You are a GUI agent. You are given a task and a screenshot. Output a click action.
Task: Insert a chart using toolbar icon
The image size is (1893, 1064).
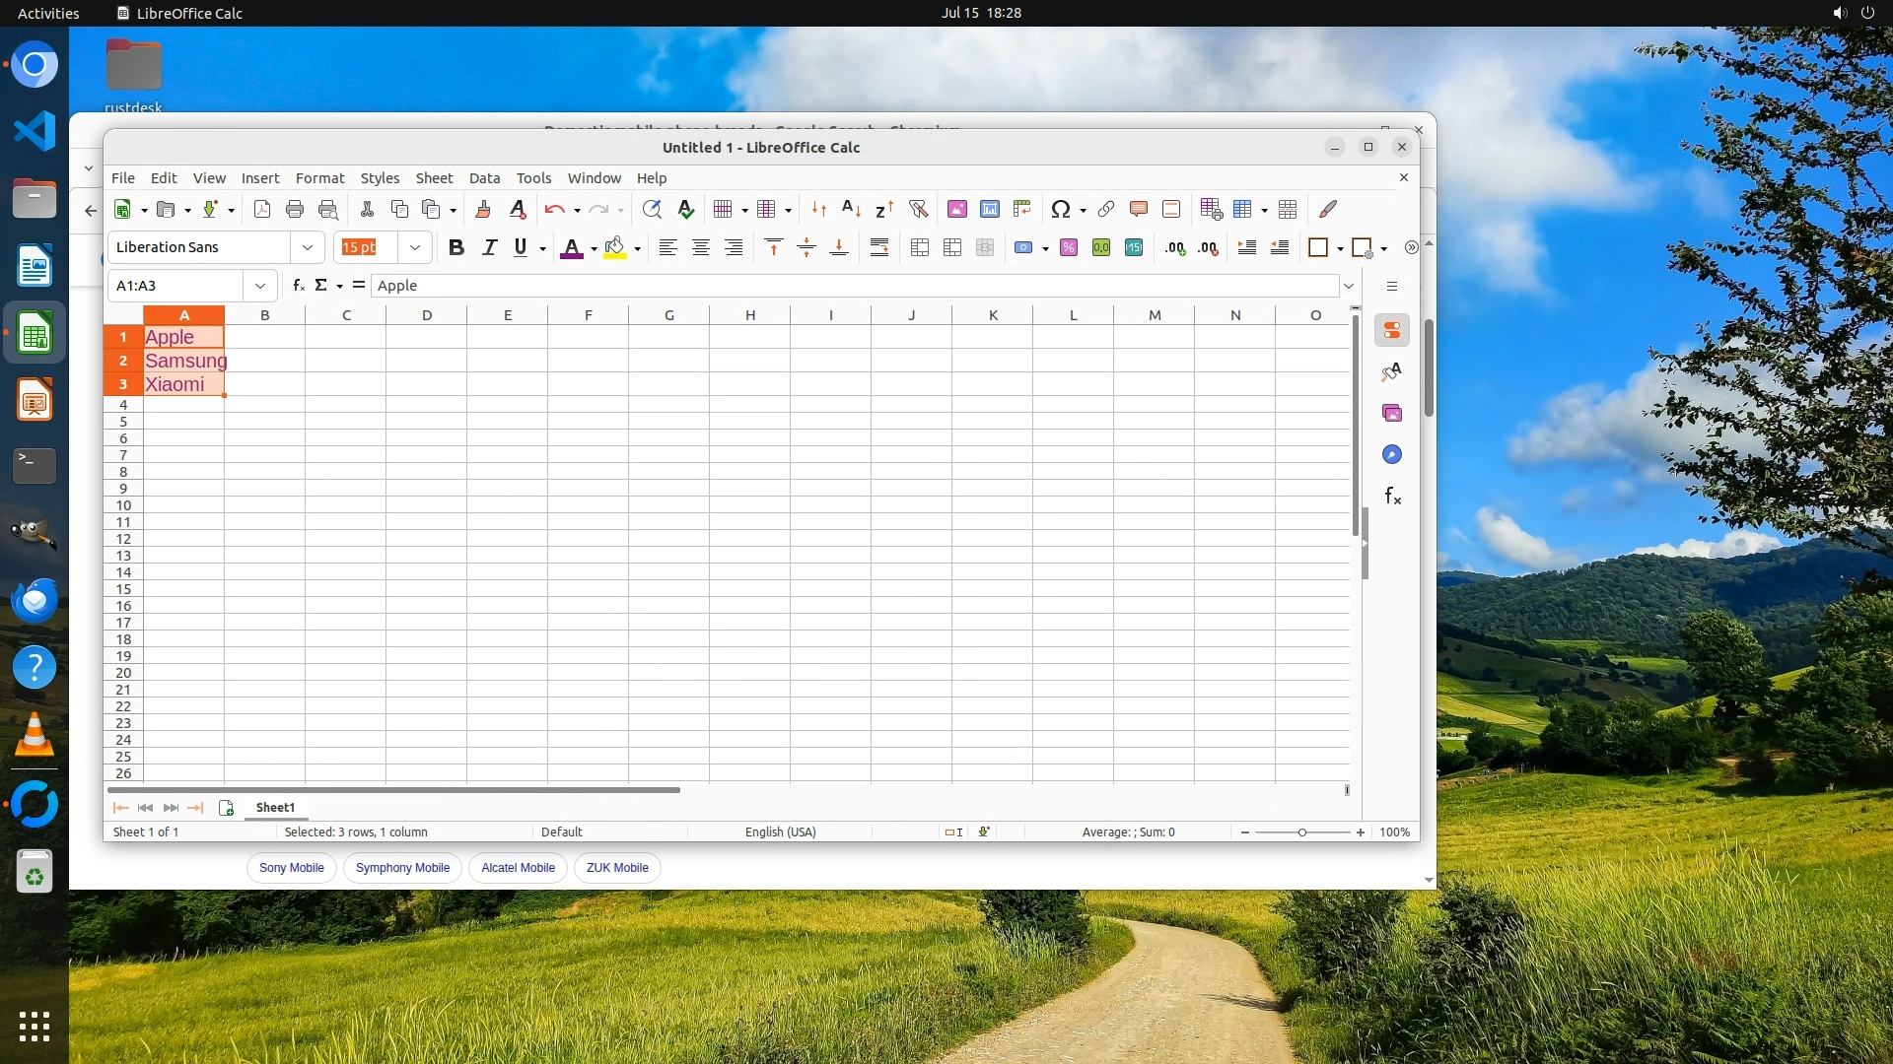[990, 209]
